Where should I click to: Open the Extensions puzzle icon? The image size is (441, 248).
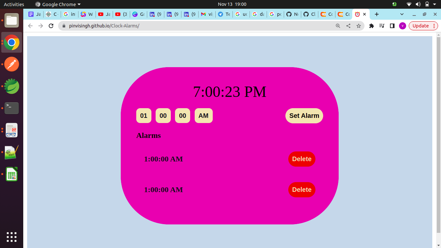[x=371, y=26]
